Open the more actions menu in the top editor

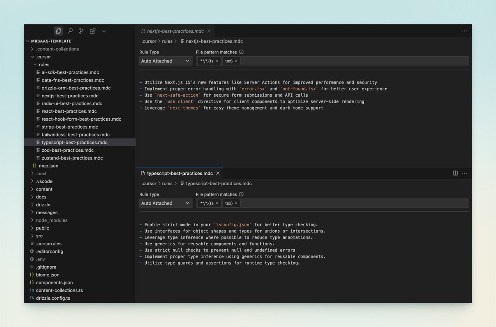click(x=465, y=31)
